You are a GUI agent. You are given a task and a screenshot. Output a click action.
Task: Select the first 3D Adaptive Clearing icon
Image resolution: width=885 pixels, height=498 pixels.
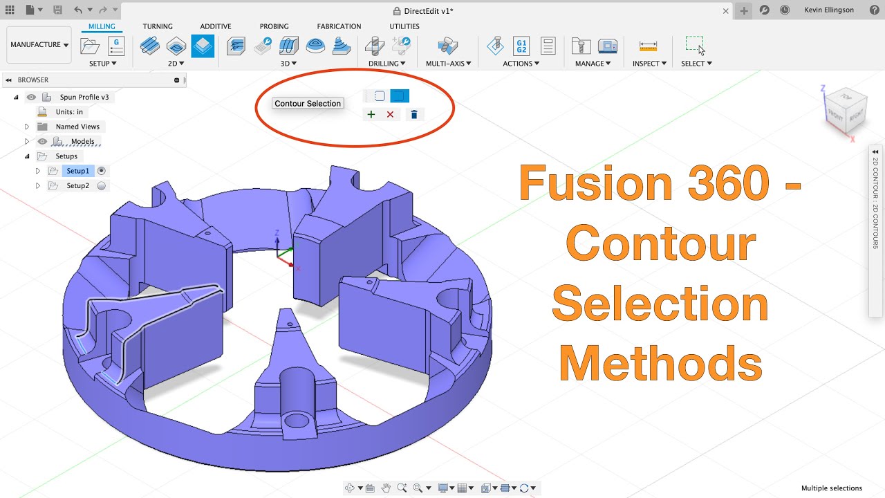coord(236,46)
